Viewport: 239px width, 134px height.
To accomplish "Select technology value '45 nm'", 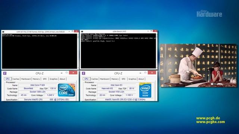I will 24,95.
